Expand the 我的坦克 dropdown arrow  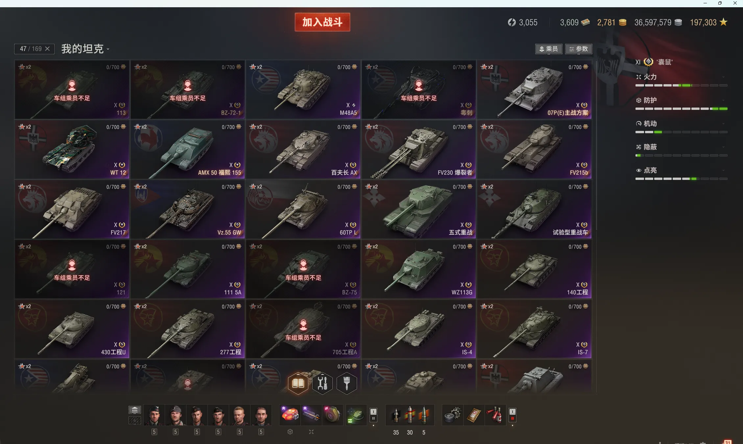tap(108, 49)
